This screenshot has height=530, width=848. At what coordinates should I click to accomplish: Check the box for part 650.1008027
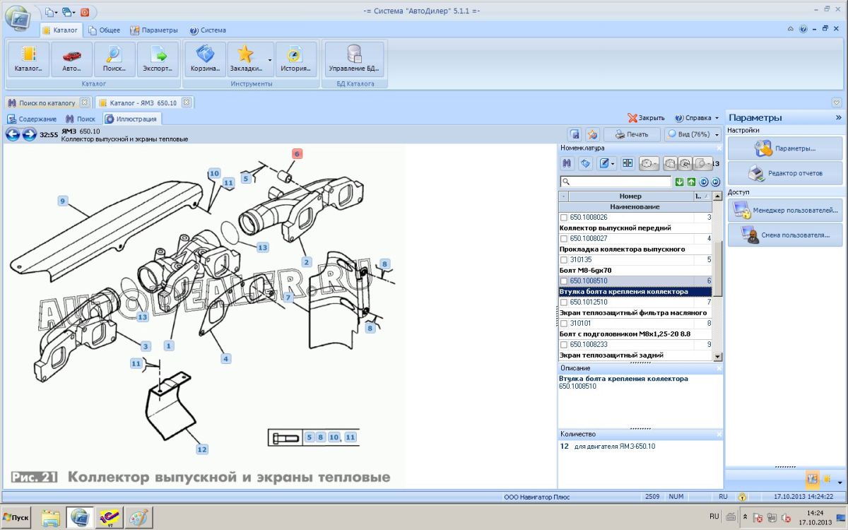click(563, 239)
